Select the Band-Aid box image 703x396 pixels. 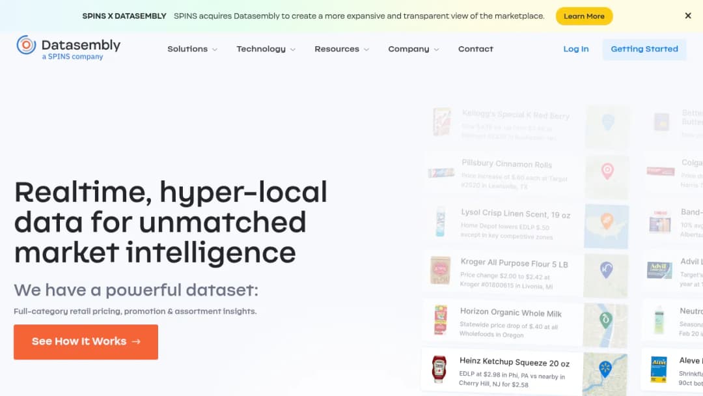[x=660, y=221]
